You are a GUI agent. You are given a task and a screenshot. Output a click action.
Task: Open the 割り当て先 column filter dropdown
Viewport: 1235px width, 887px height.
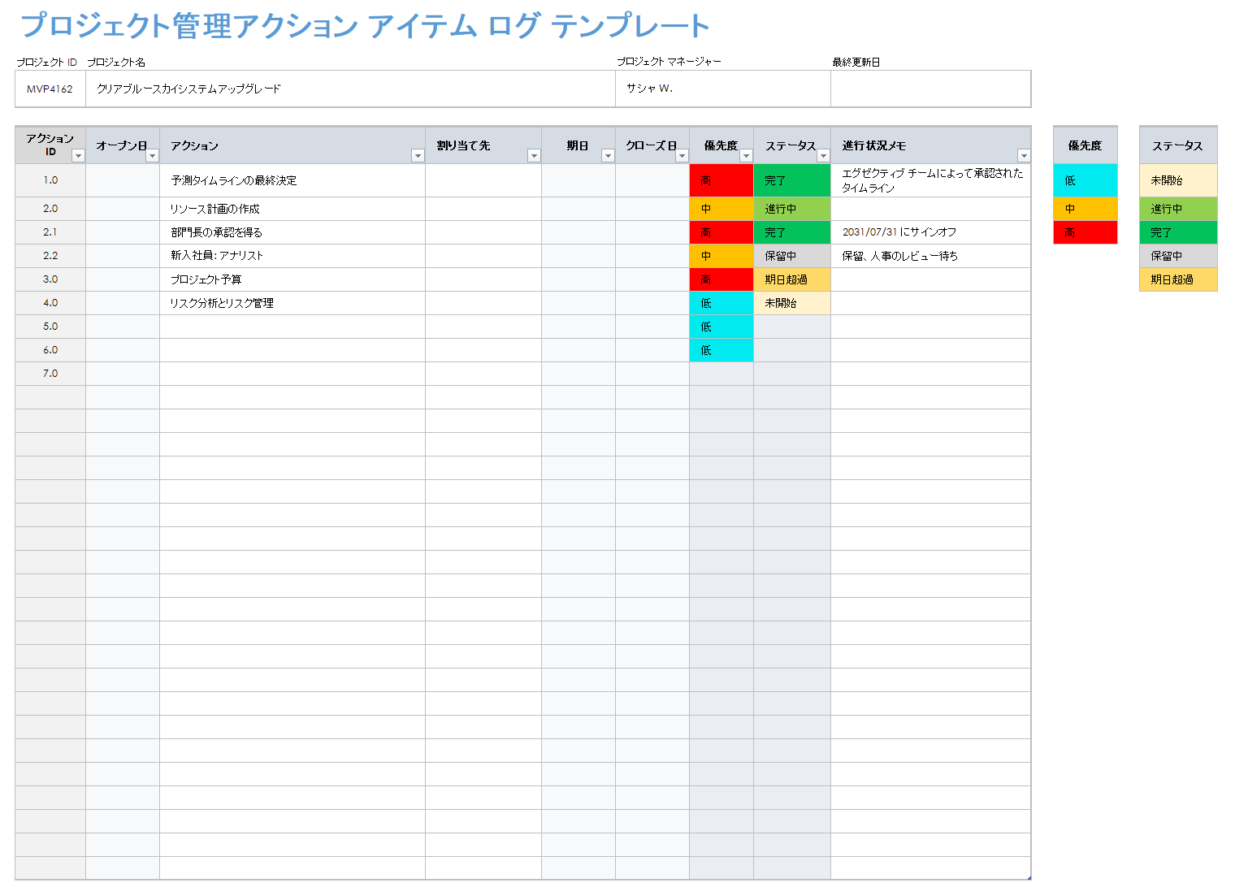[534, 156]
